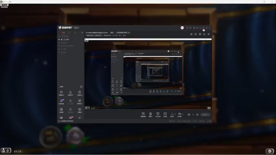Click the camera snapshot icon left of the bell
Image resolution: width=276 pixels, height=155 pixels.
point(191,34)
